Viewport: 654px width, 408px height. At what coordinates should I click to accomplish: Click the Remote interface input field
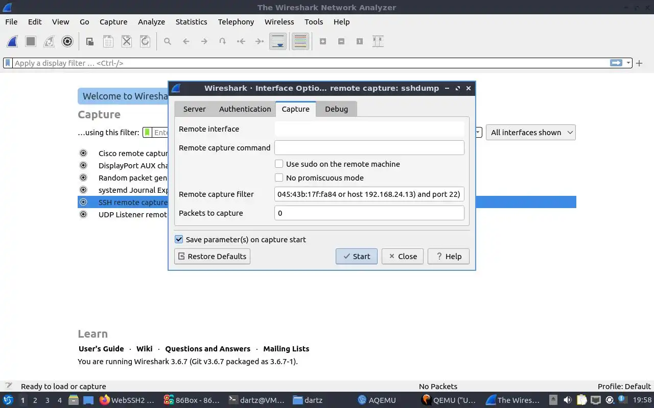pyautogui.click(x=369, y=129)
